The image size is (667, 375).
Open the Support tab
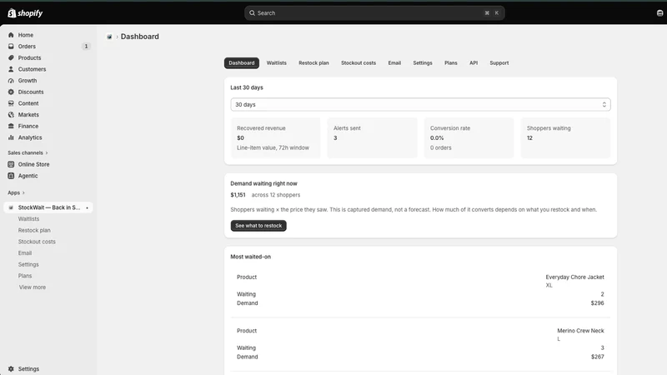coord(499,63)
